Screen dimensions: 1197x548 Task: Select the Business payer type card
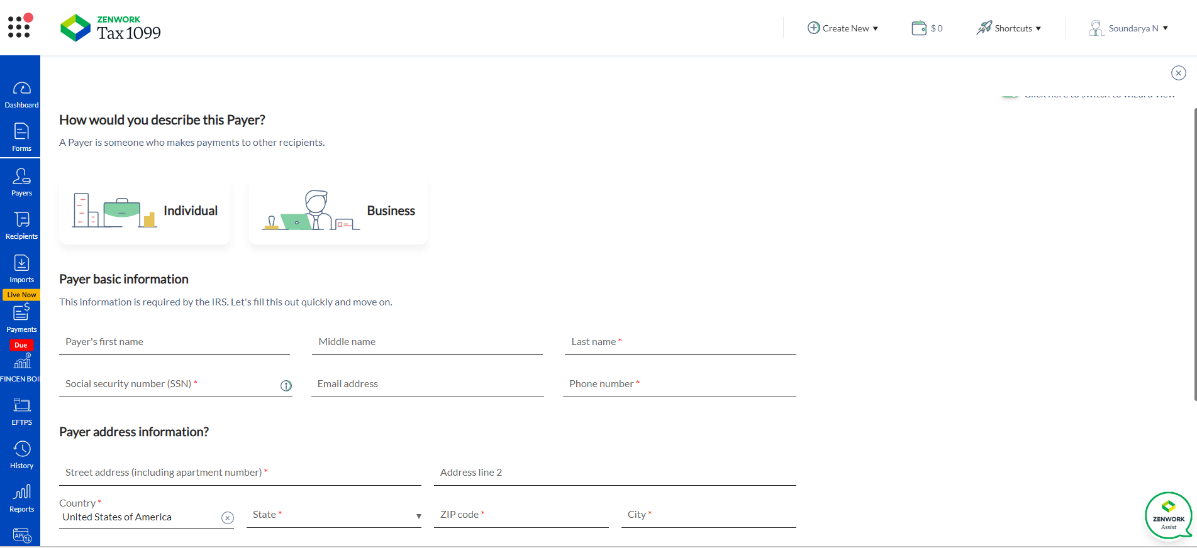click(x=338, y=211)
